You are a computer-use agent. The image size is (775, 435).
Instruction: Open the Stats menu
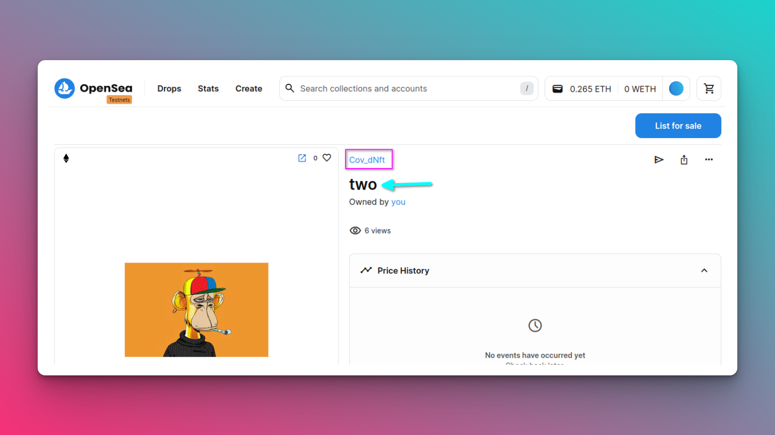click(208, 89)
